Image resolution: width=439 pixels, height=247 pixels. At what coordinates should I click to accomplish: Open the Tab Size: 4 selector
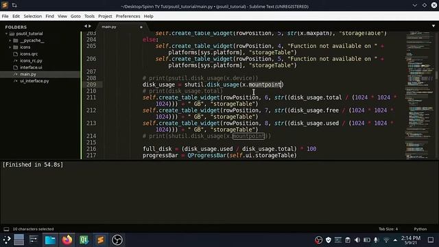coord(388,229)
